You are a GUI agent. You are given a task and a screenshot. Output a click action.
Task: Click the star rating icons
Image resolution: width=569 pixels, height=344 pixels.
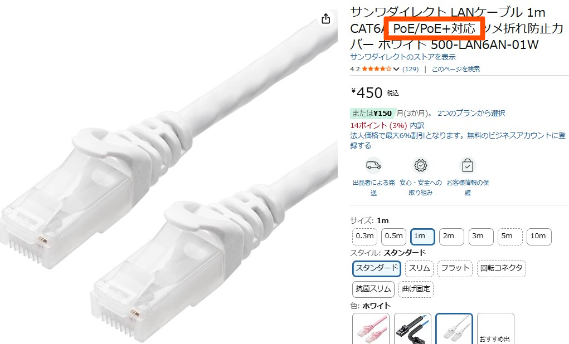point(377,68)
